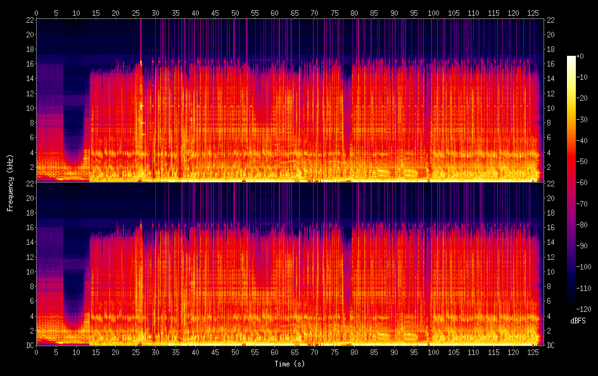Click the white top of the dBFS color bar

pyautogui.click(x=571, y=58)
